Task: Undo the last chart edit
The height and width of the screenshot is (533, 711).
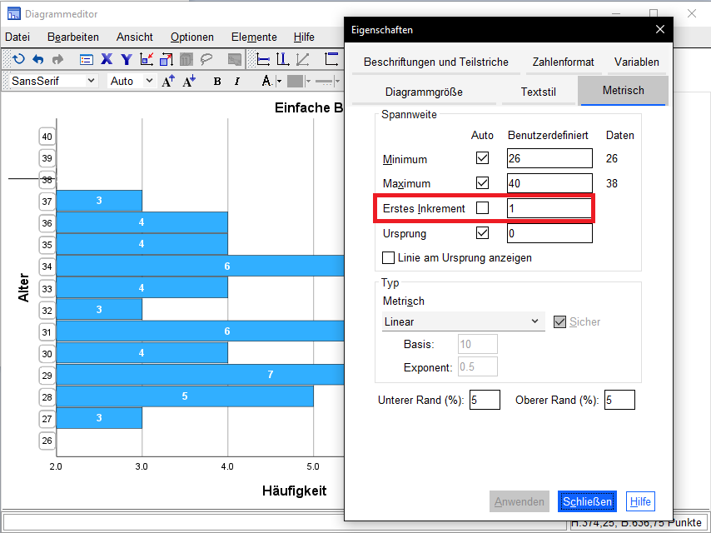Action: tap(38, 58)
